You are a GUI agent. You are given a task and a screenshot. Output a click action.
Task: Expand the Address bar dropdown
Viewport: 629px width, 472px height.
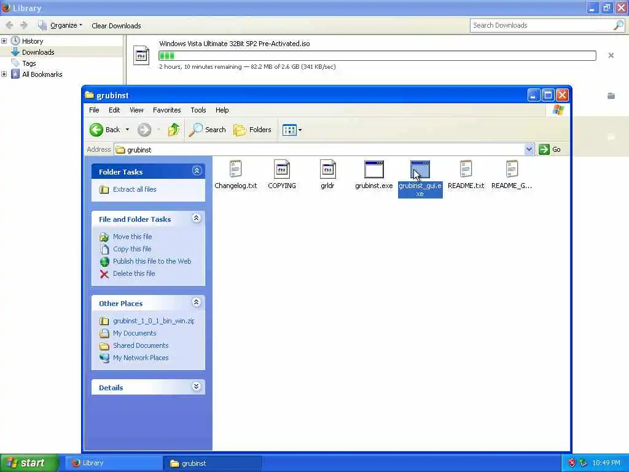point(529,149)
